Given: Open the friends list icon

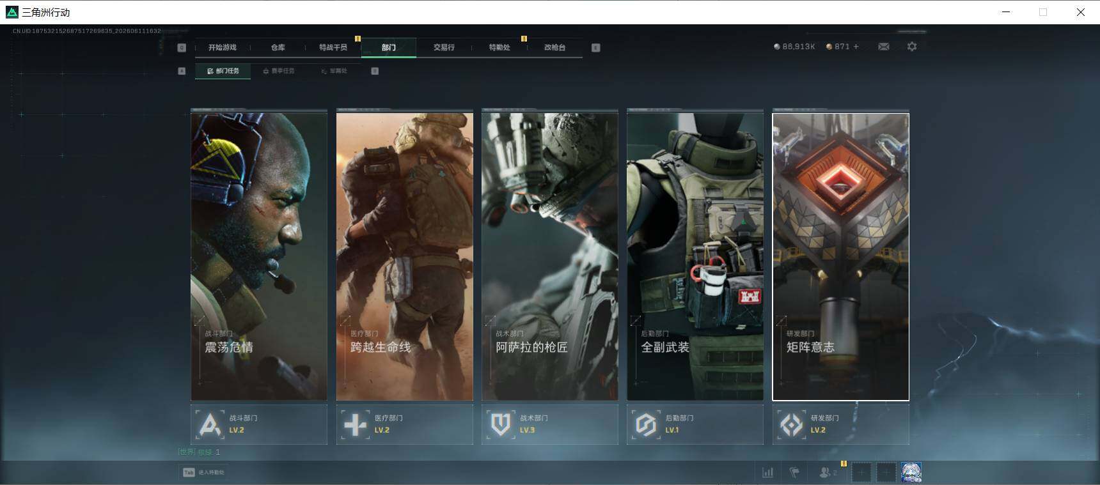Looking at the screenshot, I should tap(828, 472).
